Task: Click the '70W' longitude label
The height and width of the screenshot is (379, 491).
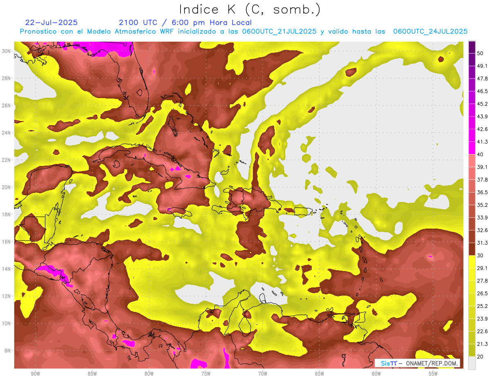Action: [263, 374]
